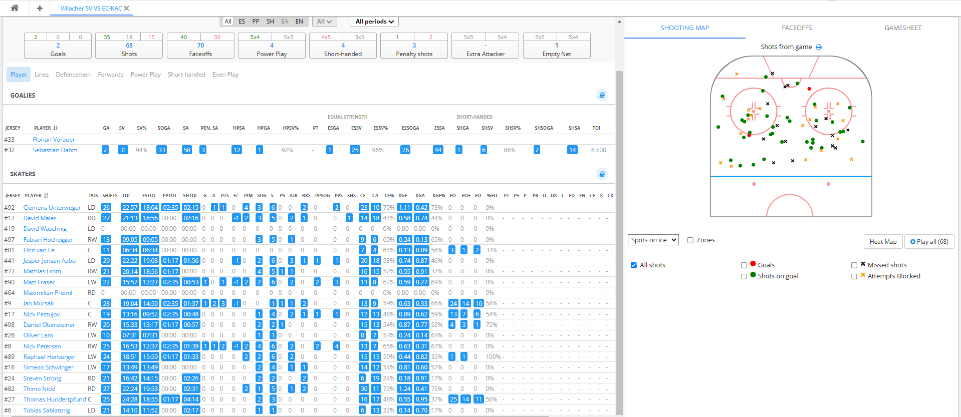Click the red goal marker near the crease
The image size is (961, 417).
coord(809,89)
